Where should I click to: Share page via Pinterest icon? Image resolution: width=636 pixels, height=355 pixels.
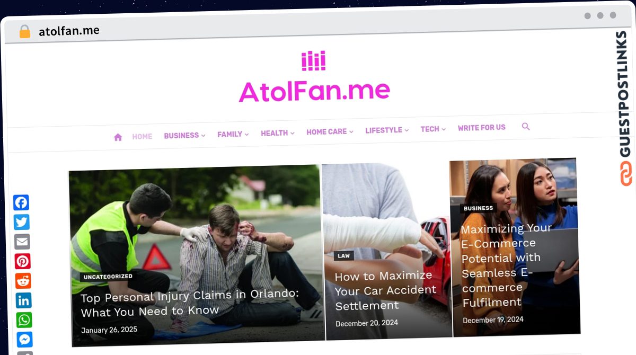(x=23, y=261)
